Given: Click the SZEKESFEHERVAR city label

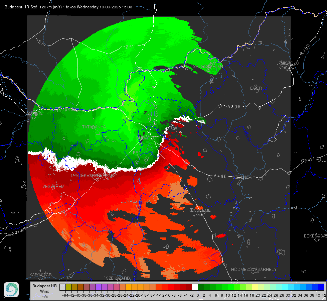Looking at the screenshot, I should point(95,176).
